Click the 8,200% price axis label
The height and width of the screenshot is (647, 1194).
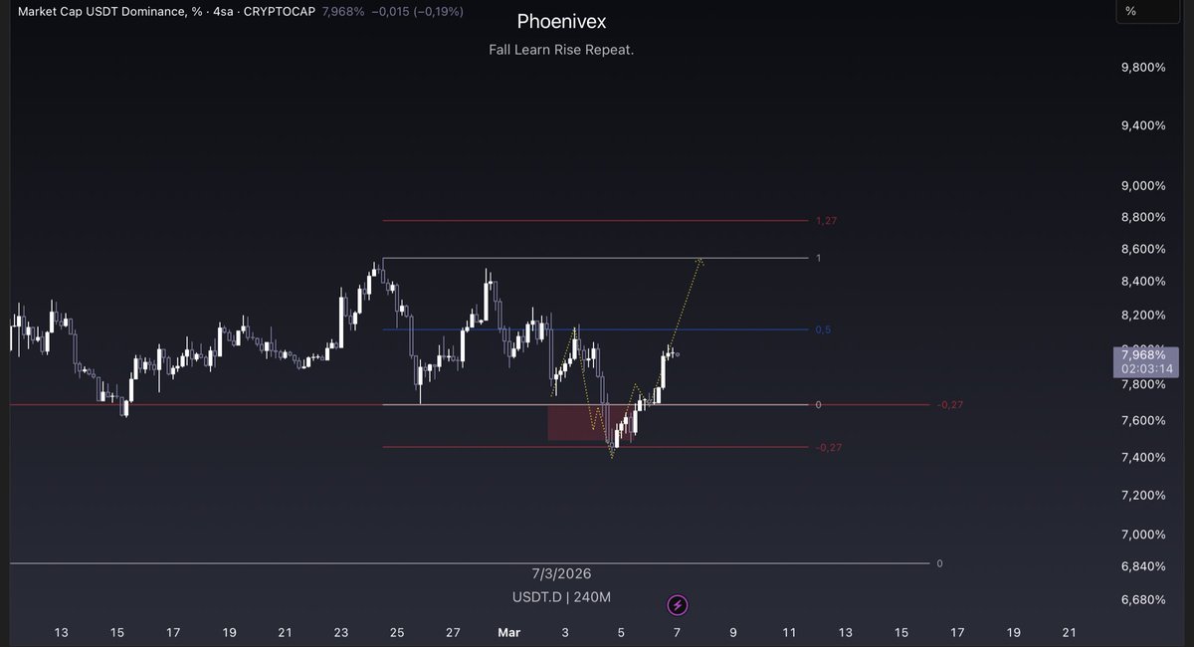pos(1142,315)
